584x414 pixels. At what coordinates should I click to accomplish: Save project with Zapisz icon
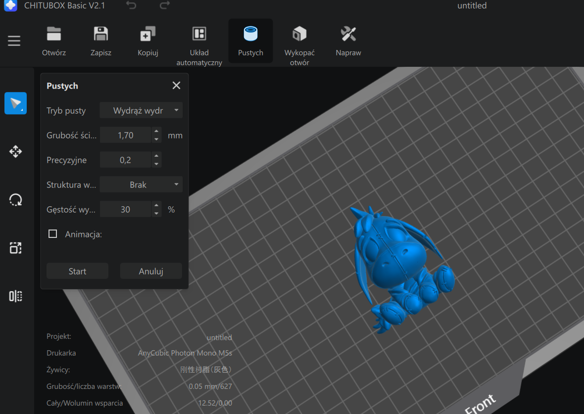(101, 34)
